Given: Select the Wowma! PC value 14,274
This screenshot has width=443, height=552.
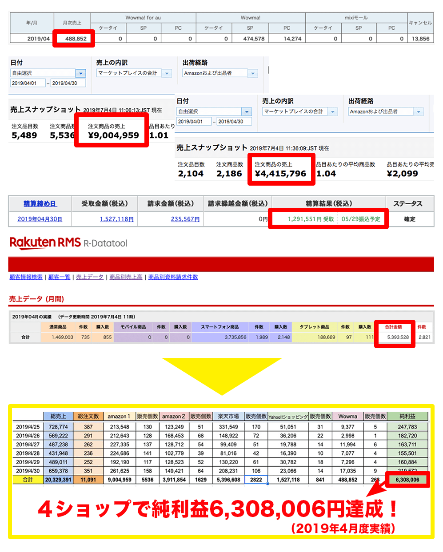Looking at the screenshot, I should click(292, 39).
